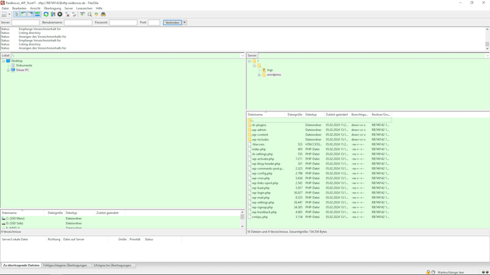Refresh the file and folder lists
490x275 pixels.
click(x=46, y=14)
